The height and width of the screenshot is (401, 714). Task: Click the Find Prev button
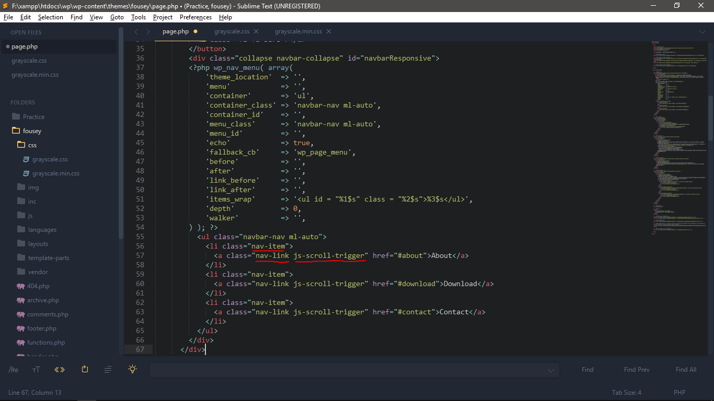637,370
